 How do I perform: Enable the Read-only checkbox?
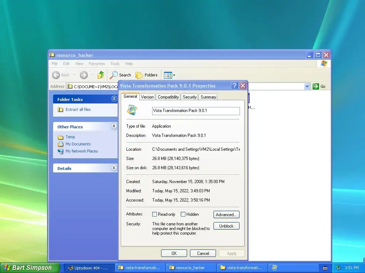154,214
